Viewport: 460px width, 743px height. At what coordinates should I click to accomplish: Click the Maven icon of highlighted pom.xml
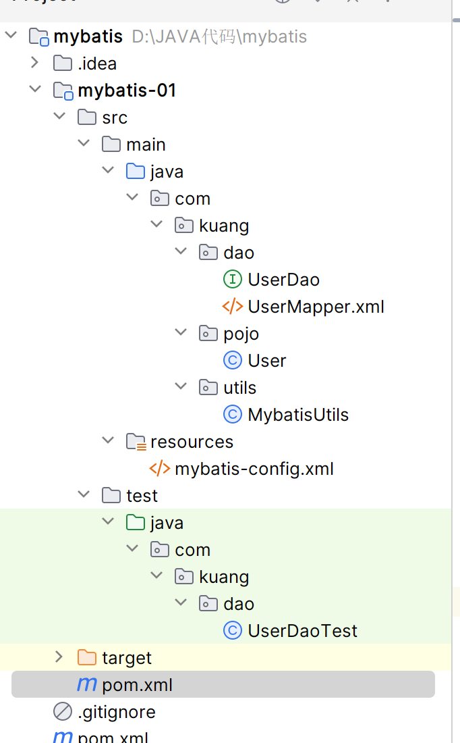(x=86, y=685)
